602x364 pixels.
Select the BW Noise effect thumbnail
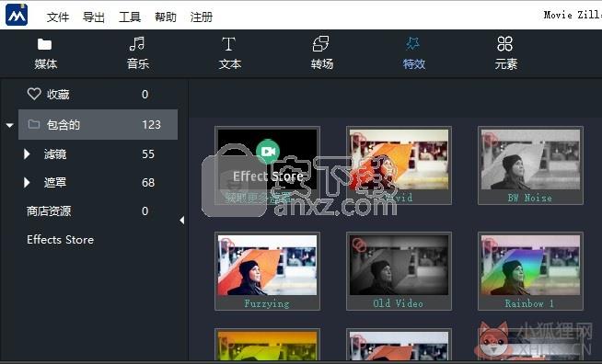[x=530, y=165]
